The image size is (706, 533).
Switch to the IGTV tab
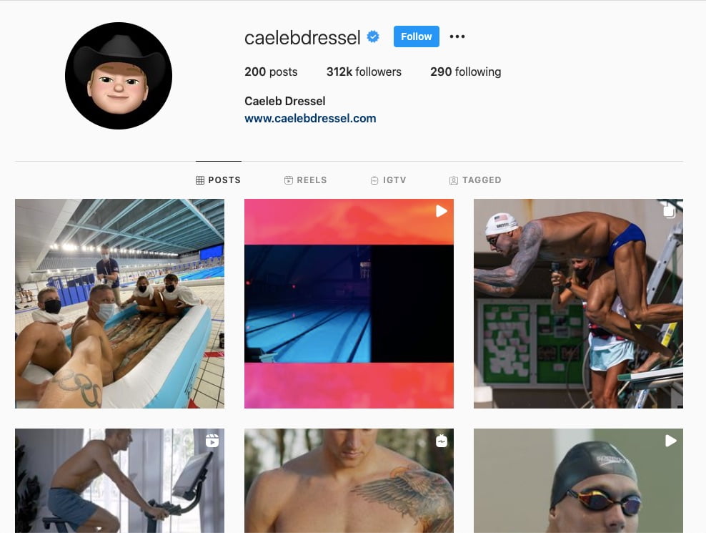click(x=388, y=180)
